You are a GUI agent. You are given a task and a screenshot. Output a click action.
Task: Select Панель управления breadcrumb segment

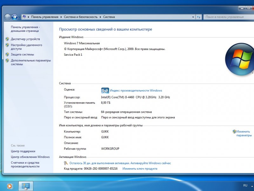pyautogui.click(x=45, y=17)
